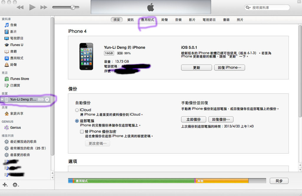This screenshot has width=302, height=196.
Task: Click the rewind playback button
Action: [x=20, y=7]
